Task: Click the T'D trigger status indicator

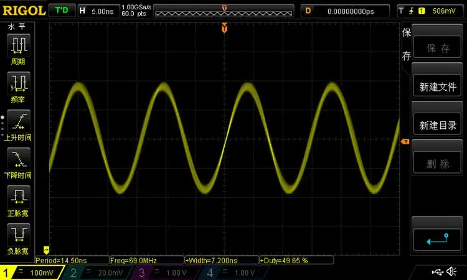Action: pyautogui.click(x=62, y=11)
